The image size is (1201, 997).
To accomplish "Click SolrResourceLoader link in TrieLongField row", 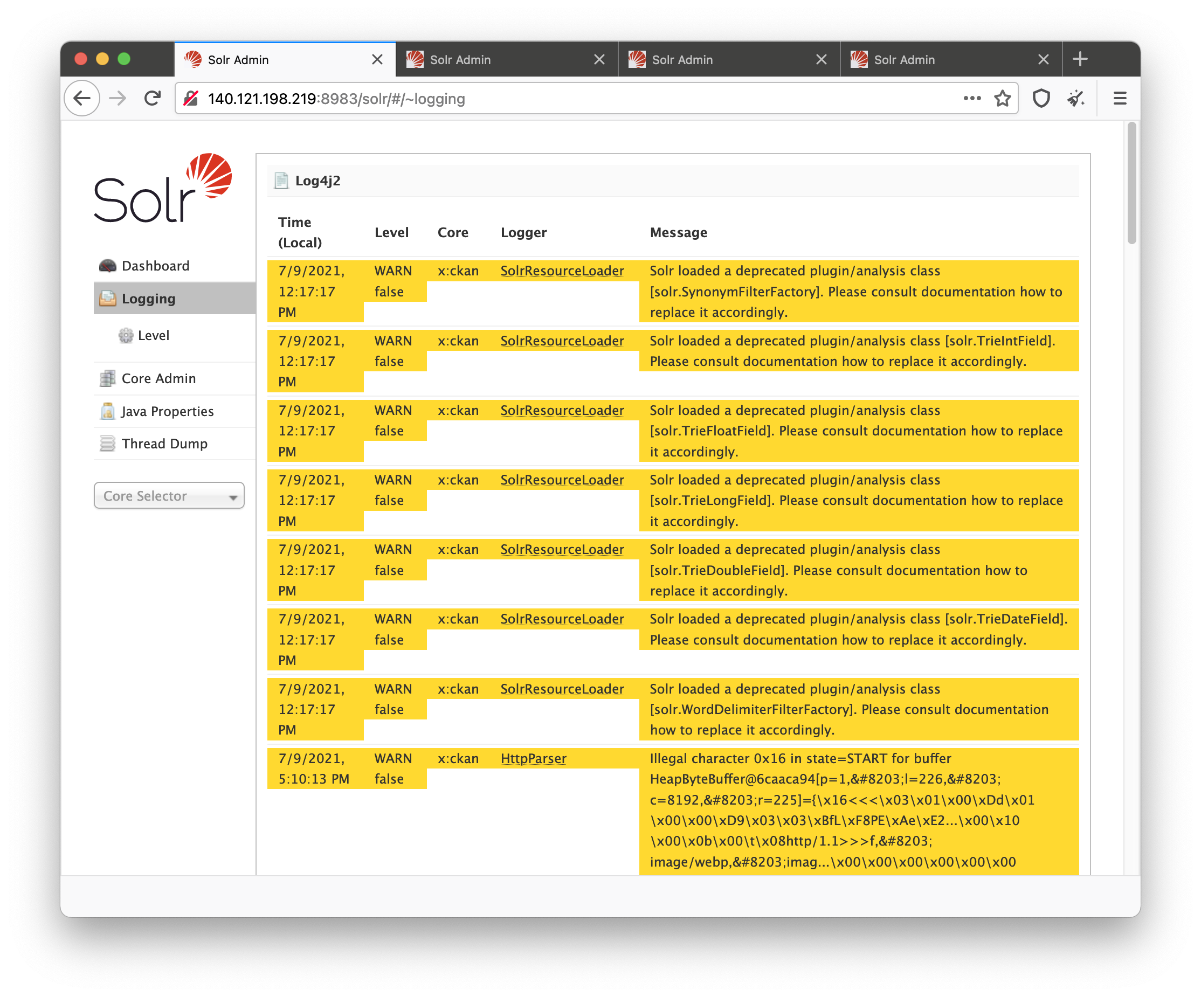I will pyautogui.click(x=562, y=480).
